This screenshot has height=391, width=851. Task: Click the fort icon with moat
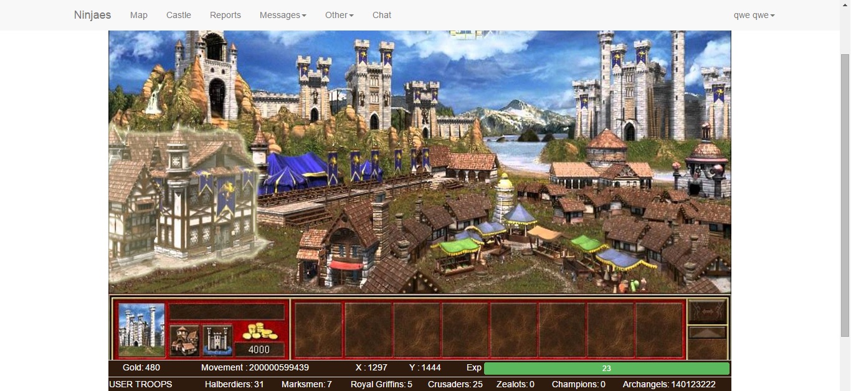click(217, 340)
